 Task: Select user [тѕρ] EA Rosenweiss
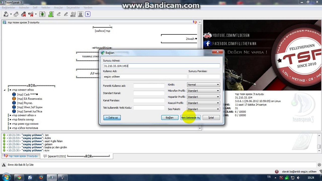[x=30, y=99]
